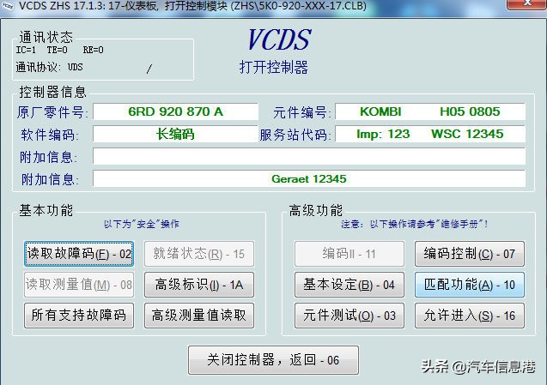Click the 长编码 software coding field

point(175,134)
